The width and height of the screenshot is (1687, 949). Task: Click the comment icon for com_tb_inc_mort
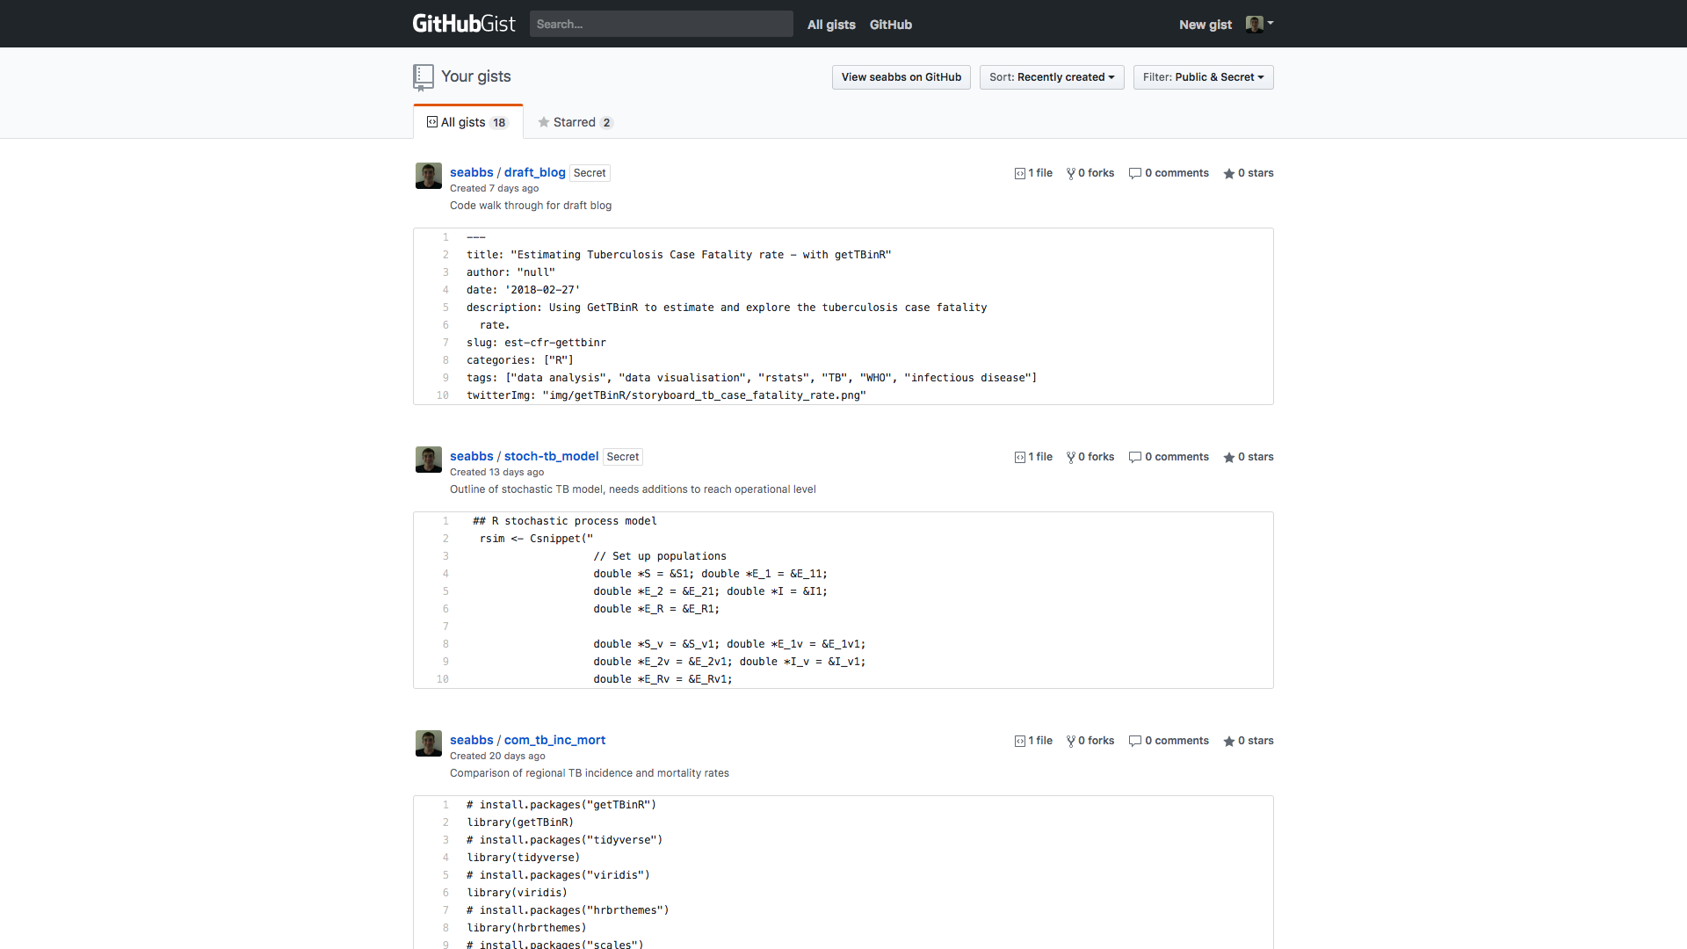[1134, 741]
